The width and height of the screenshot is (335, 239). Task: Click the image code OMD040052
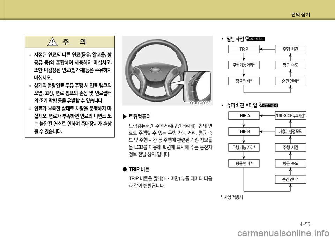point(200,103)
